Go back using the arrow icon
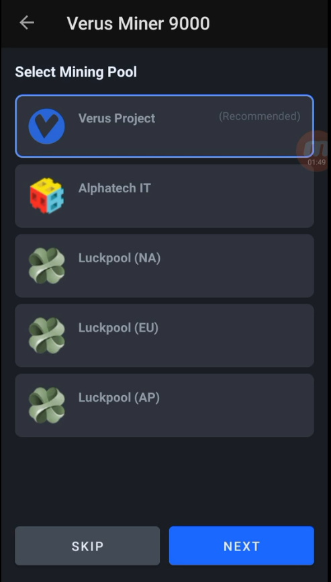This screenshot has height=582, width=331. coord(27,23)
